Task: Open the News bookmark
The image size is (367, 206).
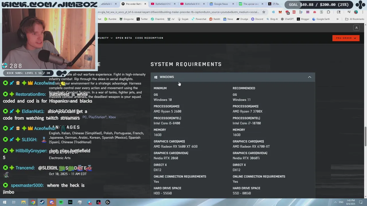Action: (x=228, y=19)
